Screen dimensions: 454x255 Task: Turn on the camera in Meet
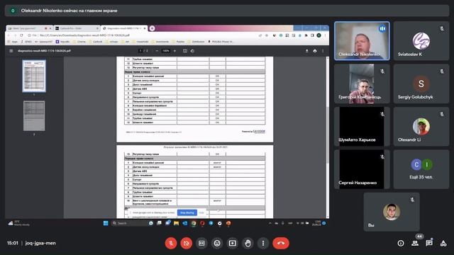(x=187, y=243)
